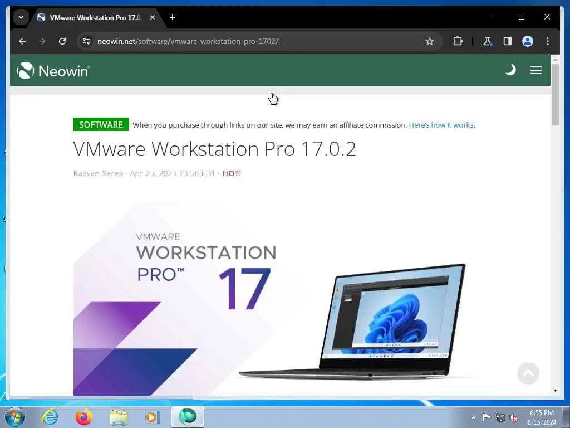Launch Internet Explorer from the taskbar
The height and width of the screenshot is (428, 570).
pos(50,417)
